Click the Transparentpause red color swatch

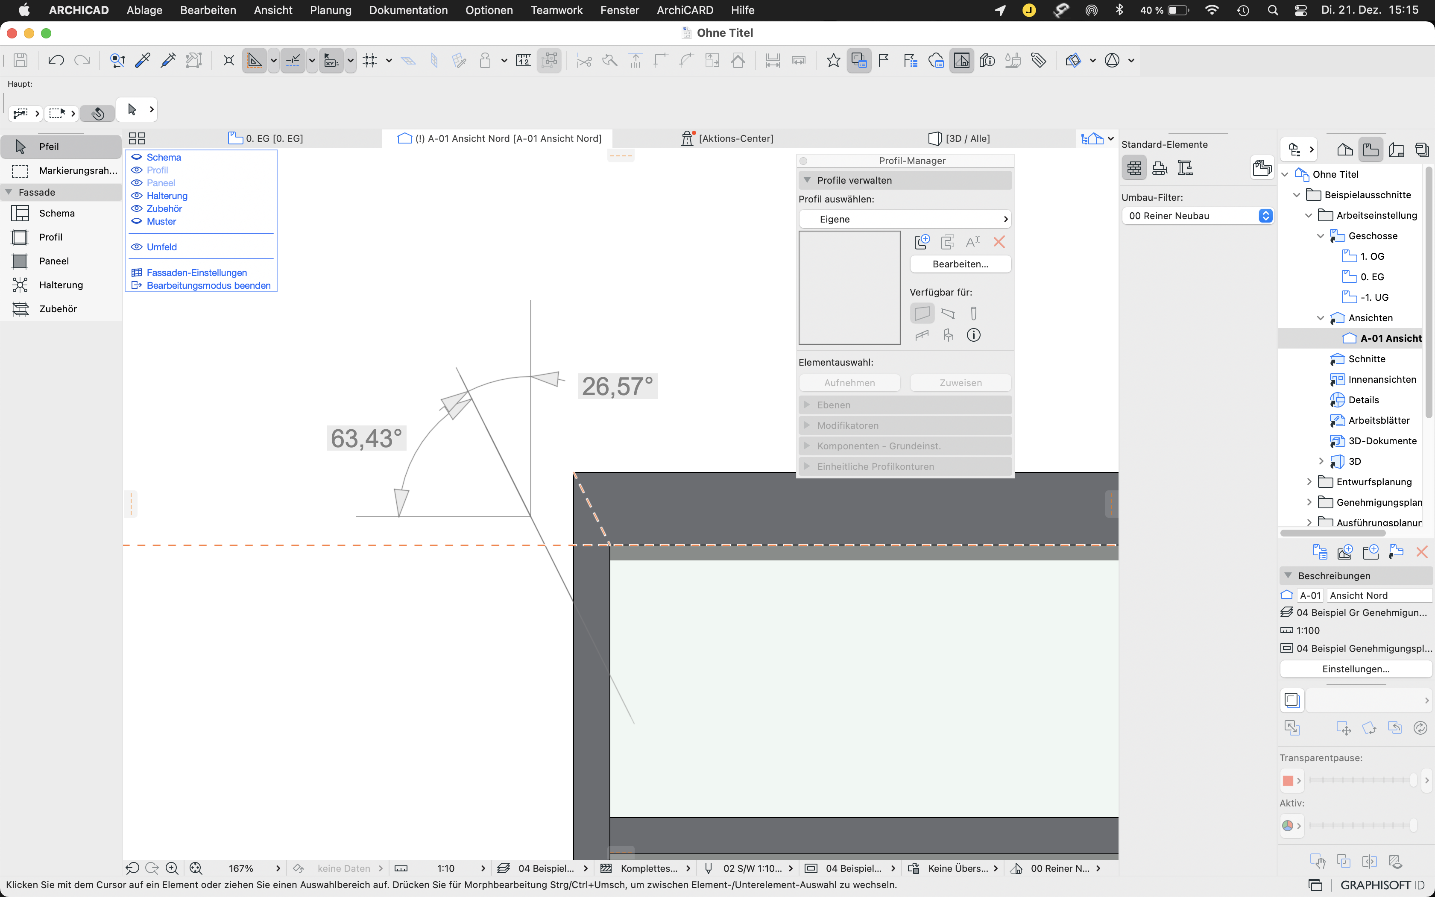point(1287,781)
